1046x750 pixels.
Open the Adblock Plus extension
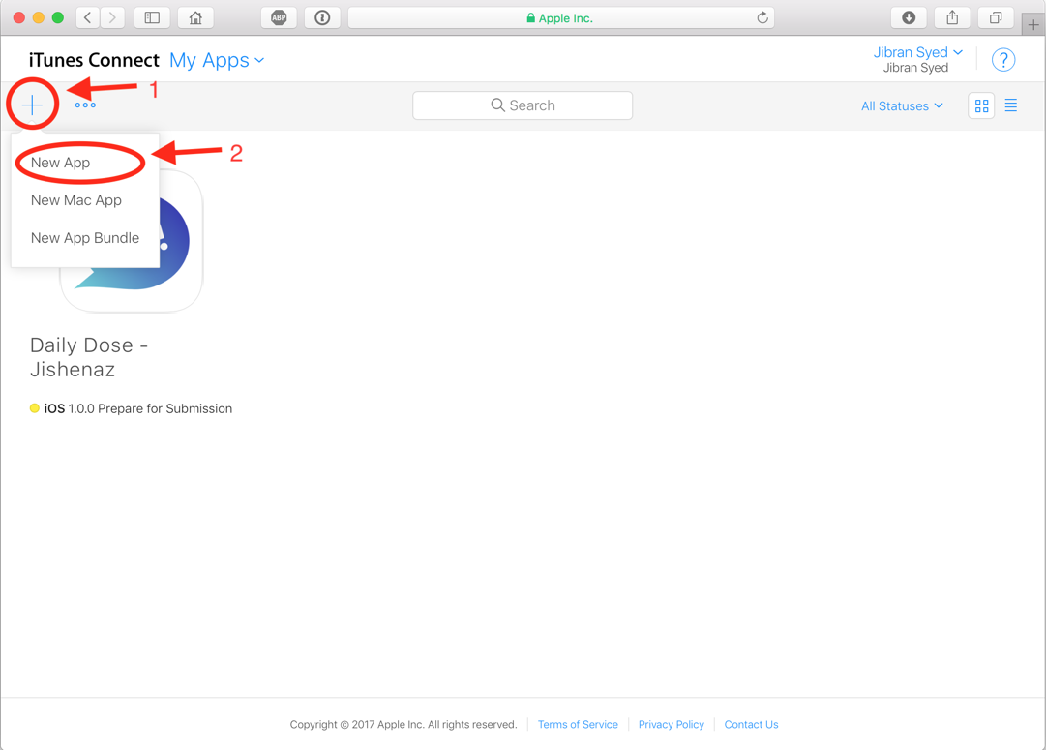click(279, 18)
